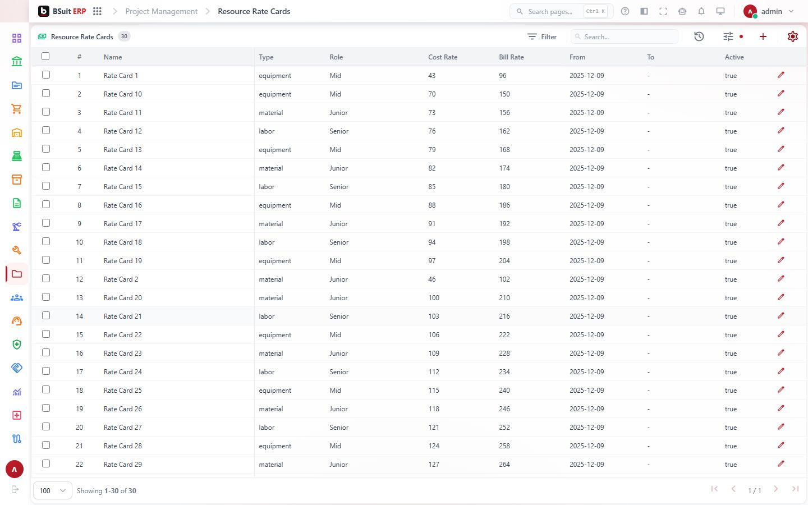808x505 pixels.
Task: Click the Name column header
Action: point(113,57)
